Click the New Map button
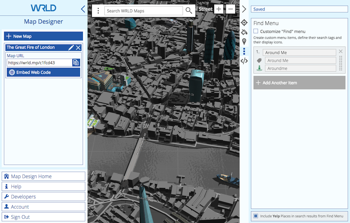The width and height of the screenshot is (350, 223). coord(43,36)
